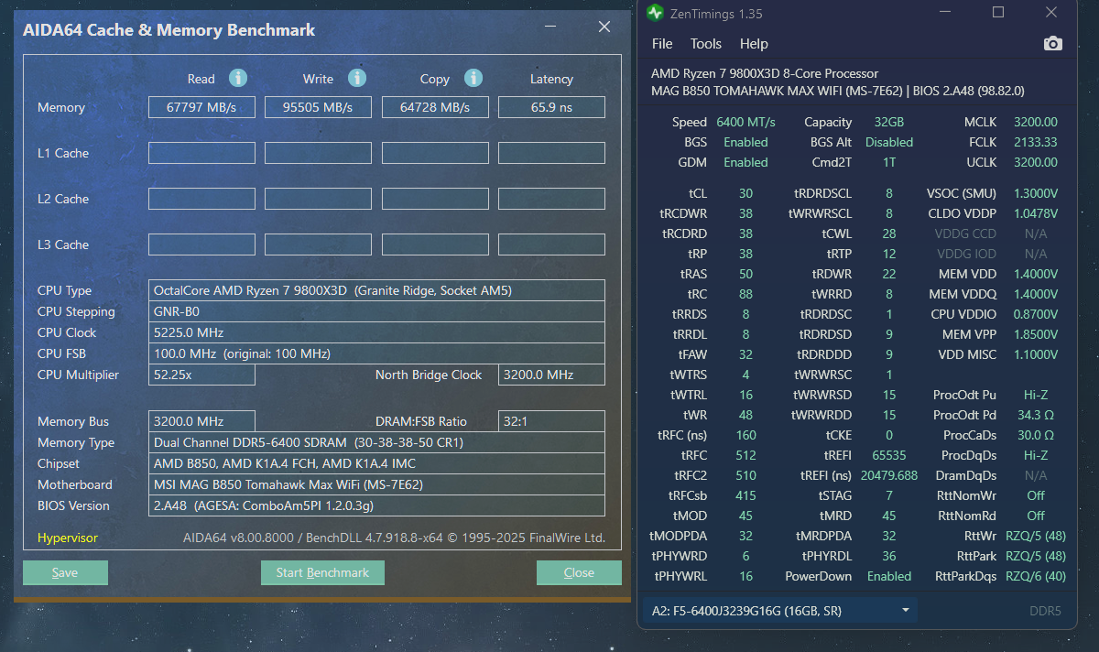The image size is (1099, 652).
Task: Click the AMD Ryzen 7 9800X3D processor name
Action: tap(765, 73)
